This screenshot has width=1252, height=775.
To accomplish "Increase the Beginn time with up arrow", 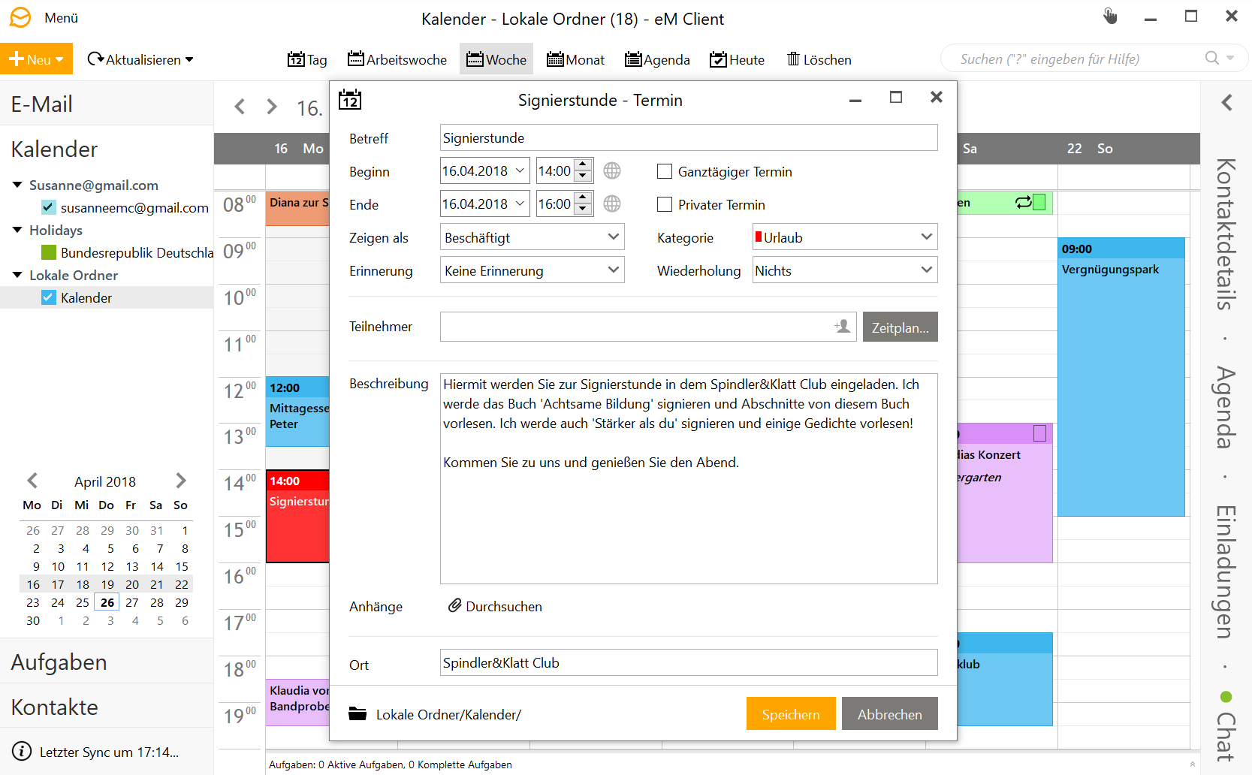I will [x=583, y=164].
